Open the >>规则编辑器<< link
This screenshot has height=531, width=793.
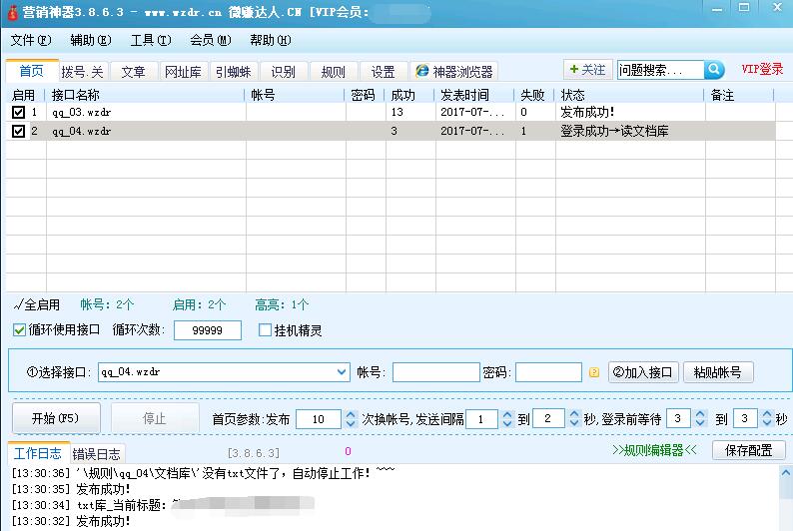pyautogui.click(x=654, y=451)
